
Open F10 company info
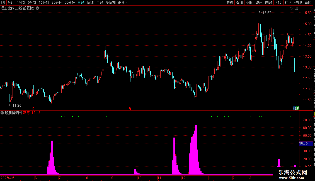(278, 3)
